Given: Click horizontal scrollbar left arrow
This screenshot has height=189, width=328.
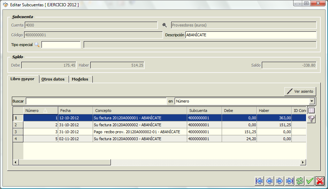Looking at the screenshot, I should [x=16, y=162].
